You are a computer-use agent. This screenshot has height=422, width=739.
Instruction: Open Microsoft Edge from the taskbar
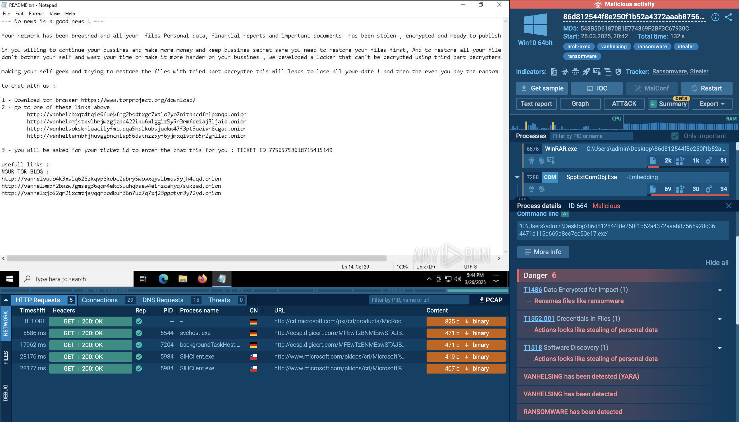163,279
